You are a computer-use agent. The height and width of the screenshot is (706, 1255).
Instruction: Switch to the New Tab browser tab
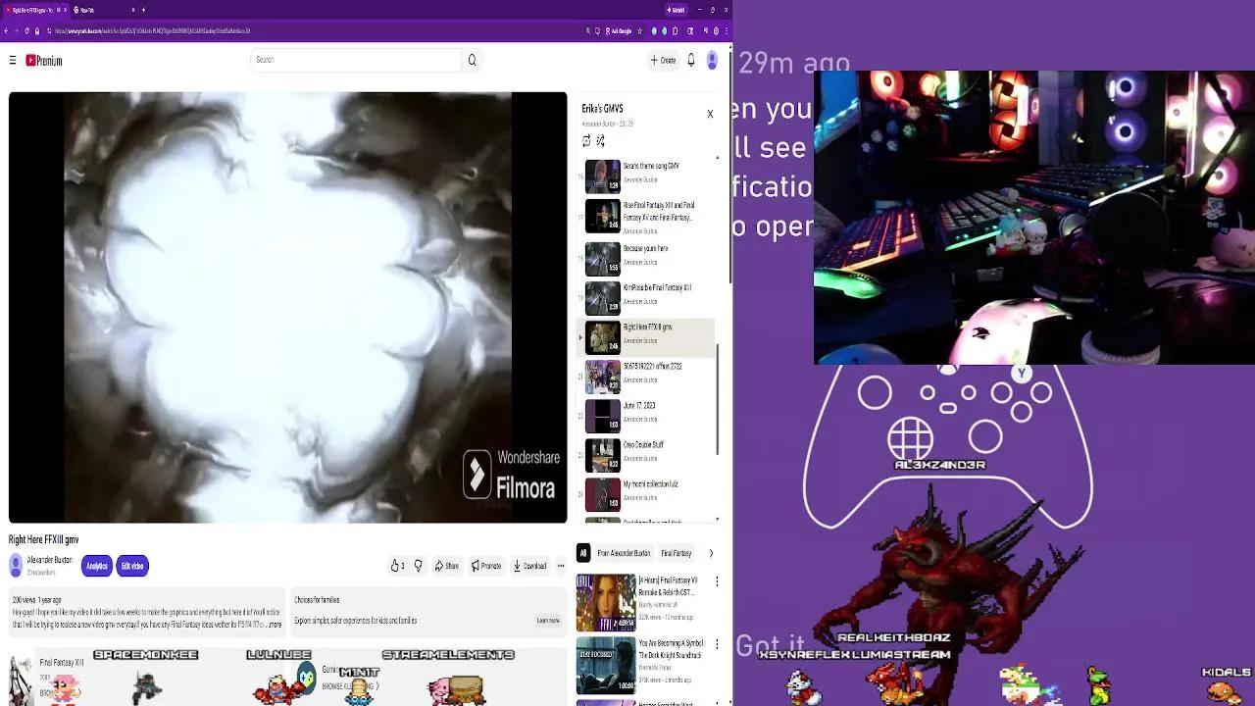pyautogui.click(x=83, y=10)
